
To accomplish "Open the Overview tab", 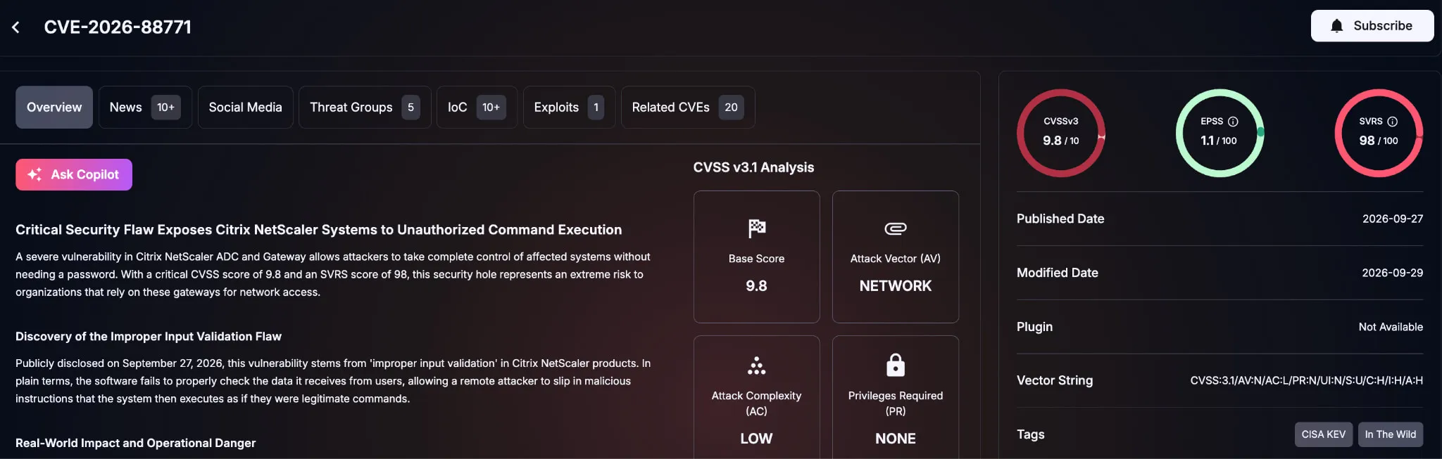I will (x=54, y=108).
